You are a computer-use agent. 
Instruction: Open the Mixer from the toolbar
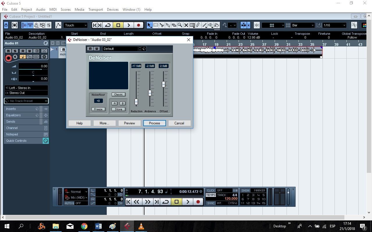49,25
